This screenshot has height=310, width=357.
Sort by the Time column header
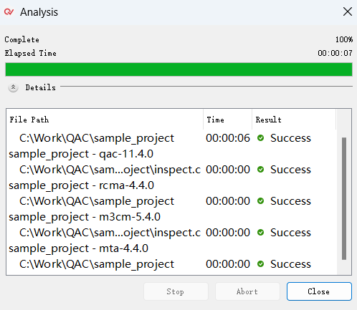(x=228, y=120)
